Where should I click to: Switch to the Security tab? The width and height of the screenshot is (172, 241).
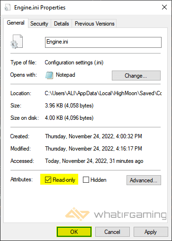39,24
